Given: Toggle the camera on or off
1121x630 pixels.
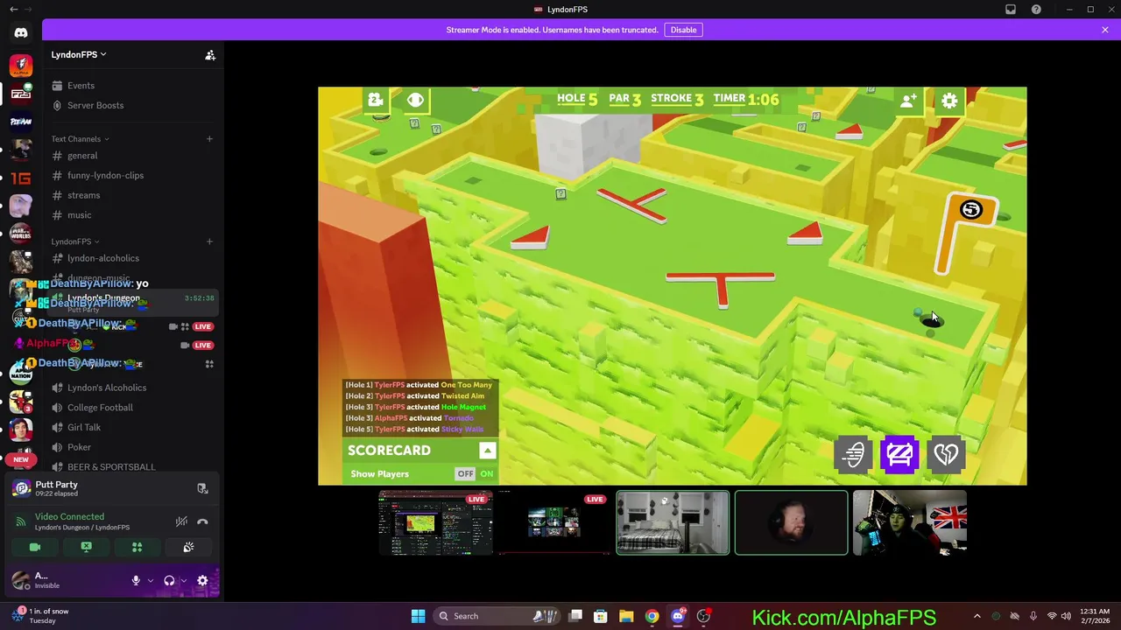Looking at the screenshot, I should coord(35,547).
